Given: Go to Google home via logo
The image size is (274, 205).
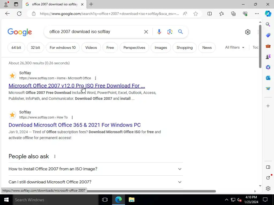Looking at the screenshot, I should point(20,32).
